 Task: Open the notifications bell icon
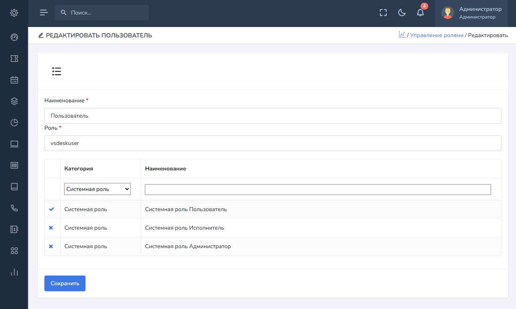(x=420, y=12)
